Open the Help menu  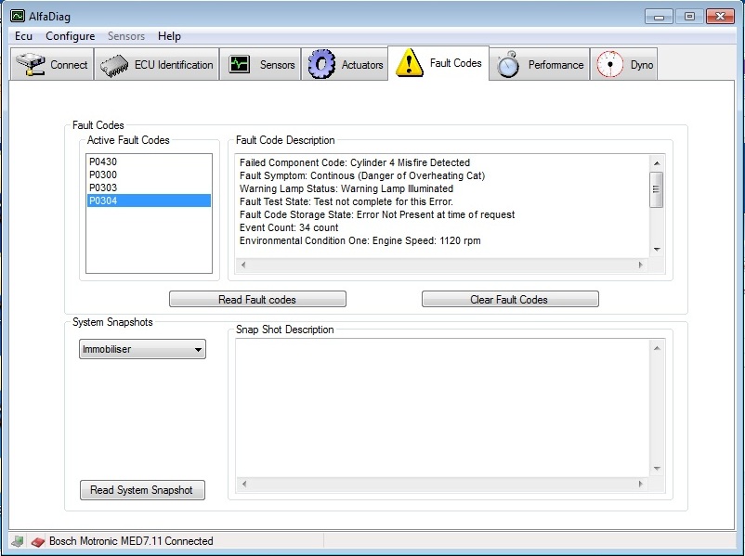(169, 36)
